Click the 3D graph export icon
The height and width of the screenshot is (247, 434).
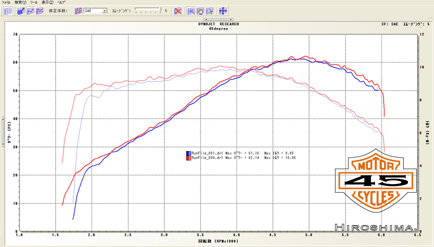(x=21, y=11)
